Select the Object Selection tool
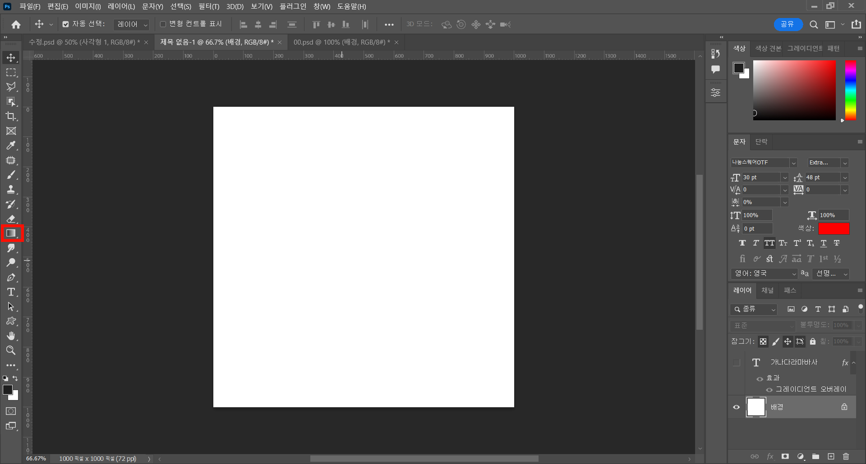Viewport: 866px width, 464px height. click(11, 102)
